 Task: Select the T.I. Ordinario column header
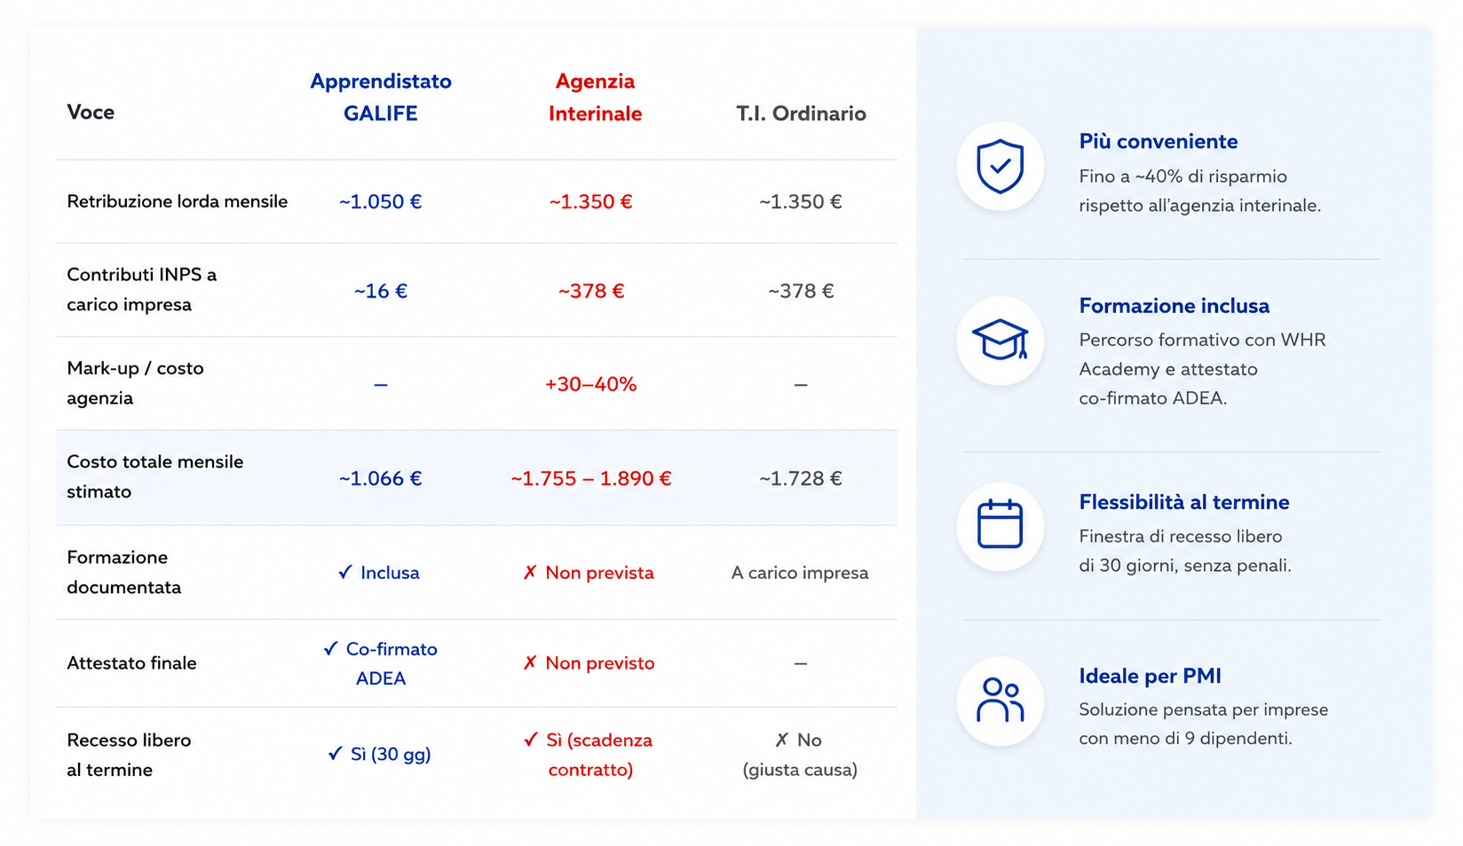coord(801,114)
